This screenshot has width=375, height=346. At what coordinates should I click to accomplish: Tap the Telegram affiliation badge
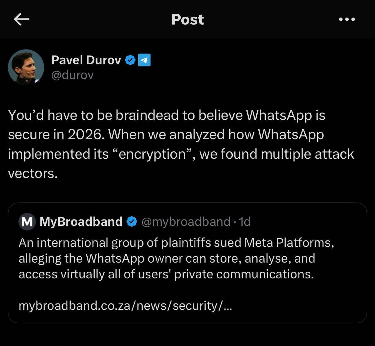pos(144,60)
